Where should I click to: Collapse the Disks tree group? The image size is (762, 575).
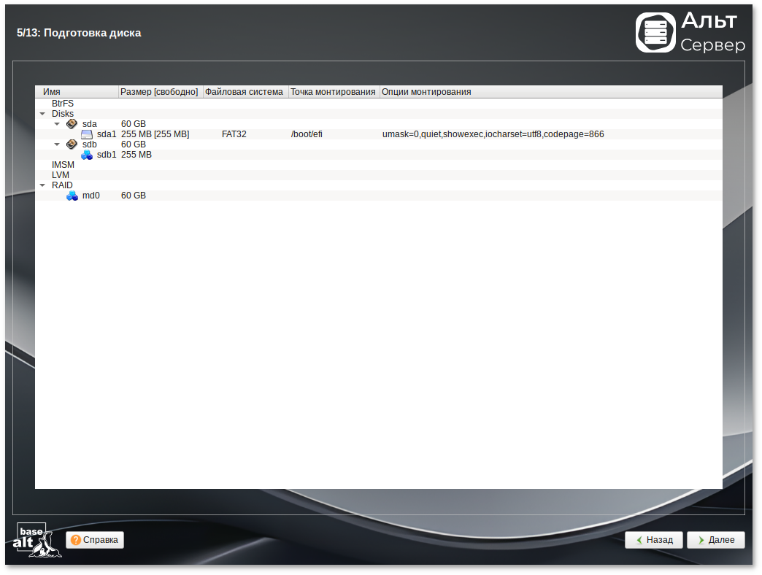click(x=42, y=114)
